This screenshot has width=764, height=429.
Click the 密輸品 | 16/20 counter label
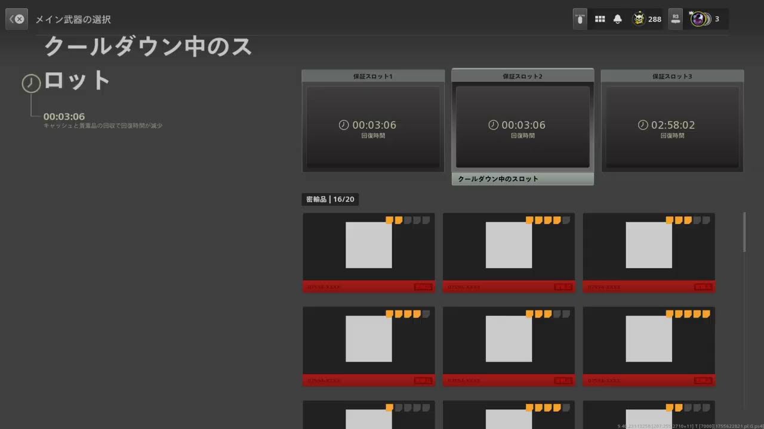tap(330, 200)
